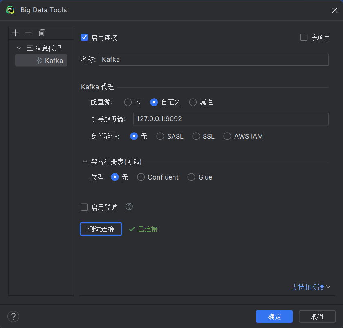Select the 消息代理 tree node

44,48
